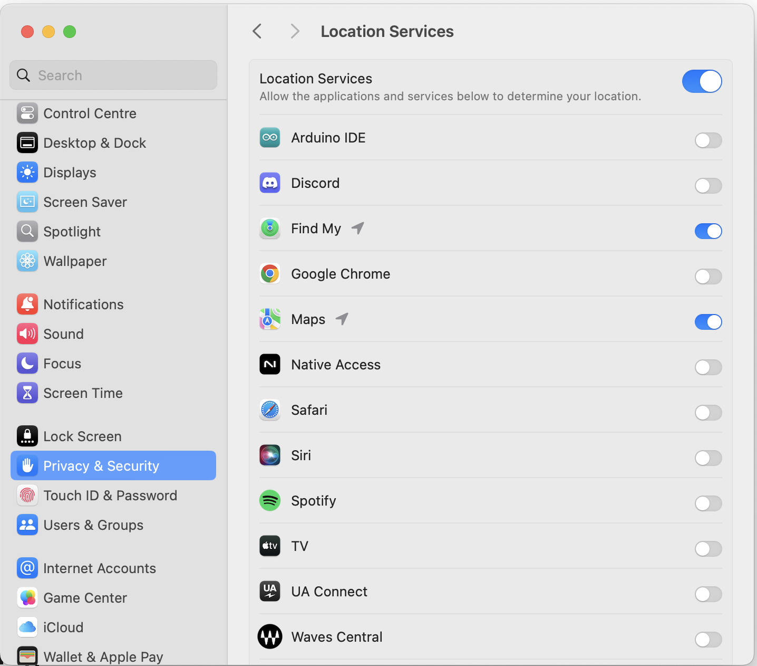Select Touch ID & Password in sidebar
Screen dimensions: 757x666
coord(110,496)
